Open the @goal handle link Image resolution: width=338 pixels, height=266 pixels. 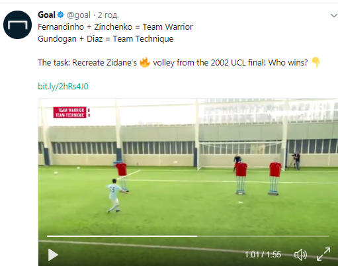pyautogui.click(x=79, y=15)
